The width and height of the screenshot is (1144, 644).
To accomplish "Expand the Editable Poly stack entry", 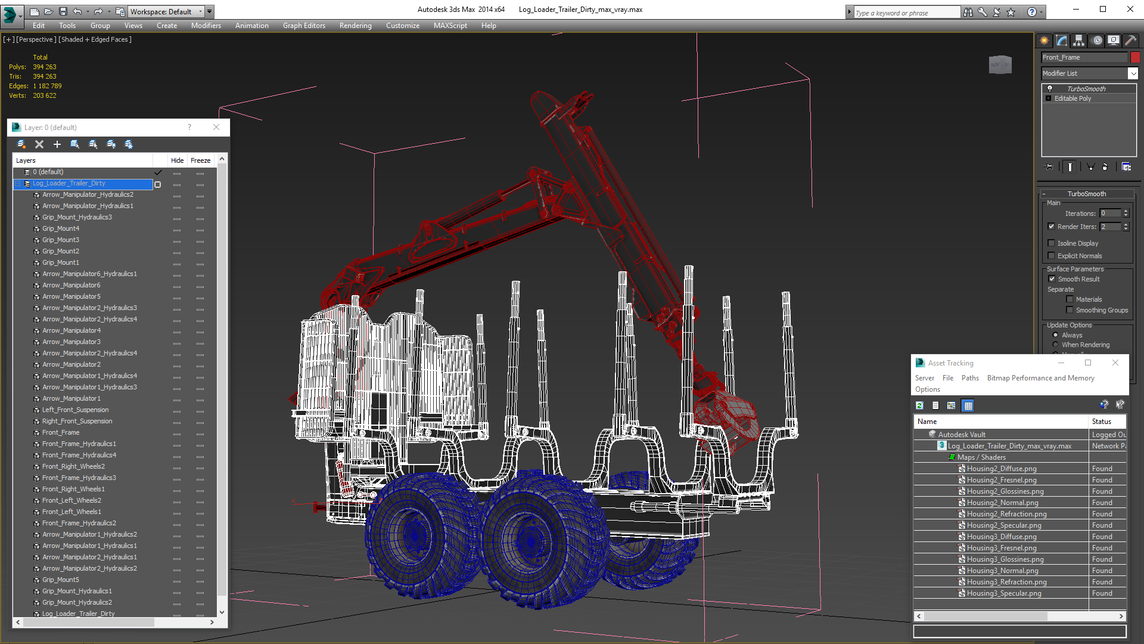I will click(x=1048, y=98).
